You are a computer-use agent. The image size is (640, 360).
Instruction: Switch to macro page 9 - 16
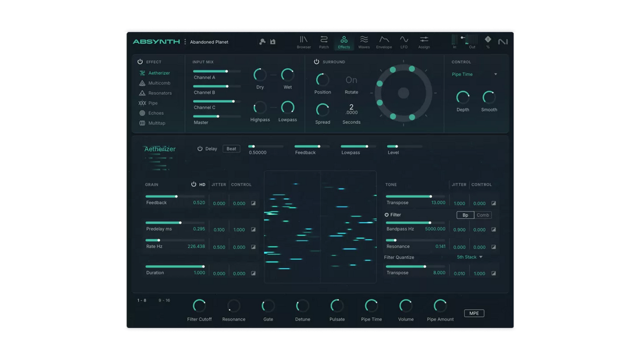[164, 300]
